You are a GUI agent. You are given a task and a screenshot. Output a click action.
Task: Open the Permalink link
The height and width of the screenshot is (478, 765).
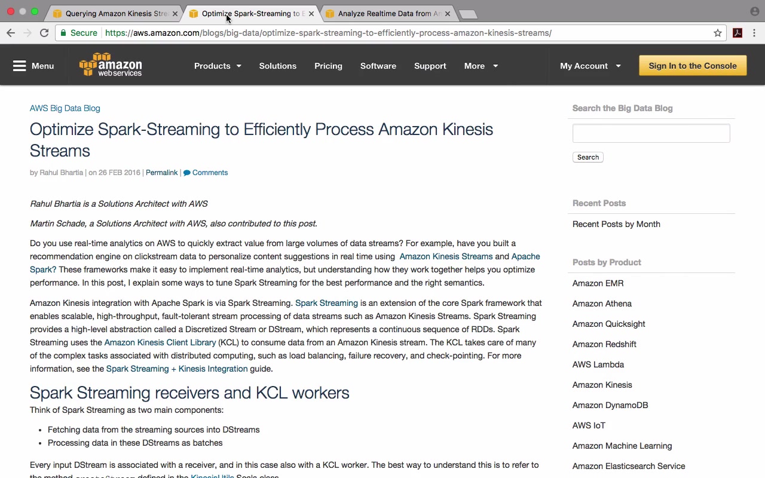coord(161,173)
